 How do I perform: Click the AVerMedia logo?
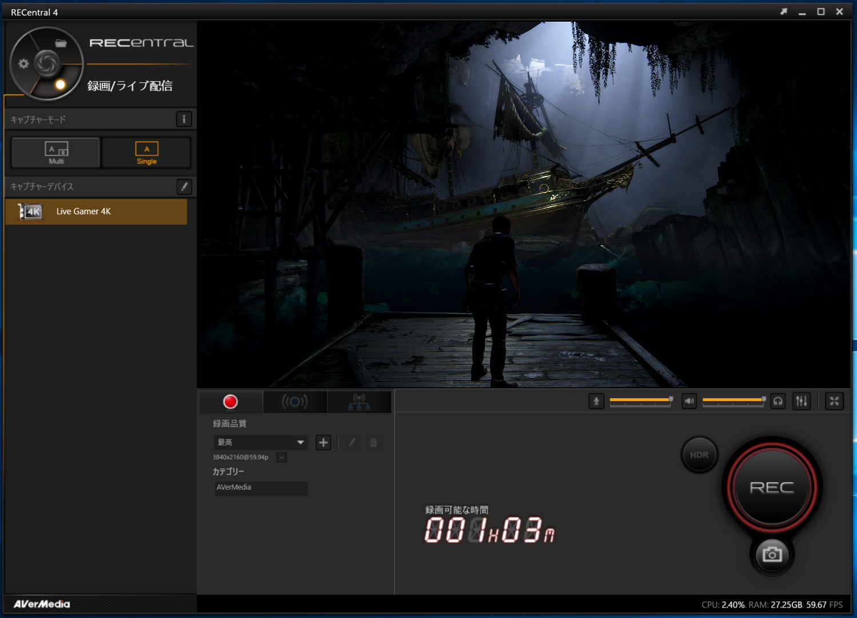point(42,604)
